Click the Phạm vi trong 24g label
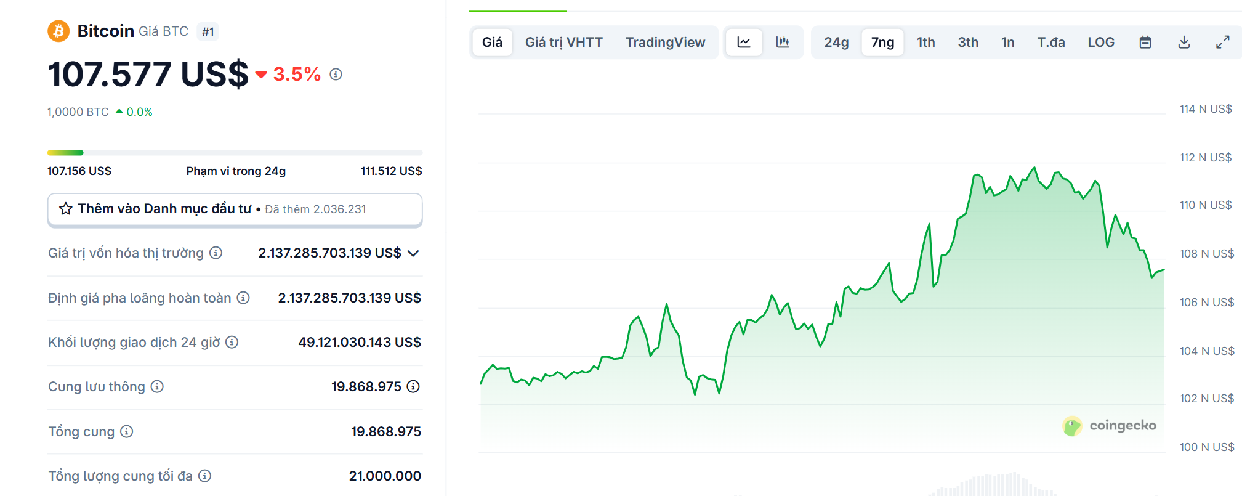 coord(236,171)
